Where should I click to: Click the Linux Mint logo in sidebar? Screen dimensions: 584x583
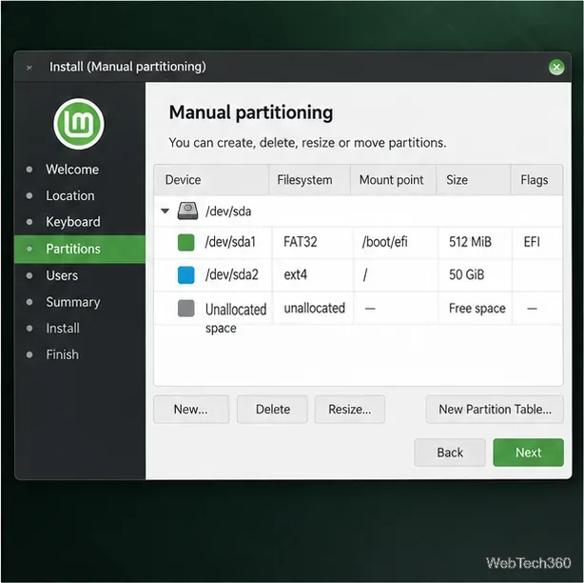pyautogui.click(x=79, y=124)
